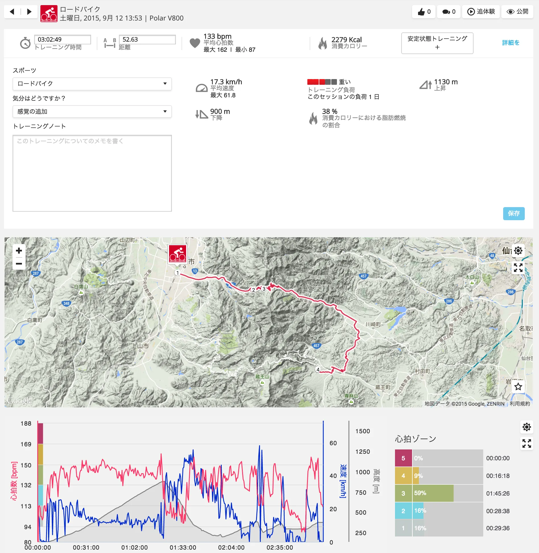Click the 保存 save button

[x=514, y=214]
